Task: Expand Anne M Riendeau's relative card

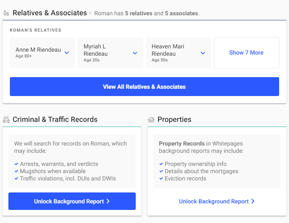Action: (x=42, y=52)
